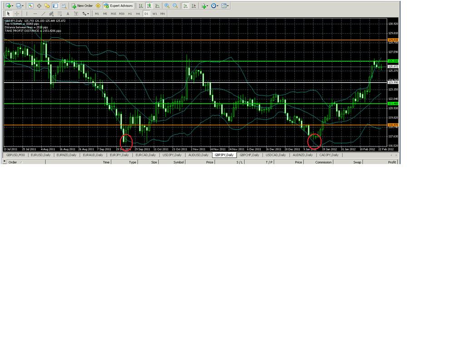Click the New Order button
The image size is (465, 349).
[82, 5]
